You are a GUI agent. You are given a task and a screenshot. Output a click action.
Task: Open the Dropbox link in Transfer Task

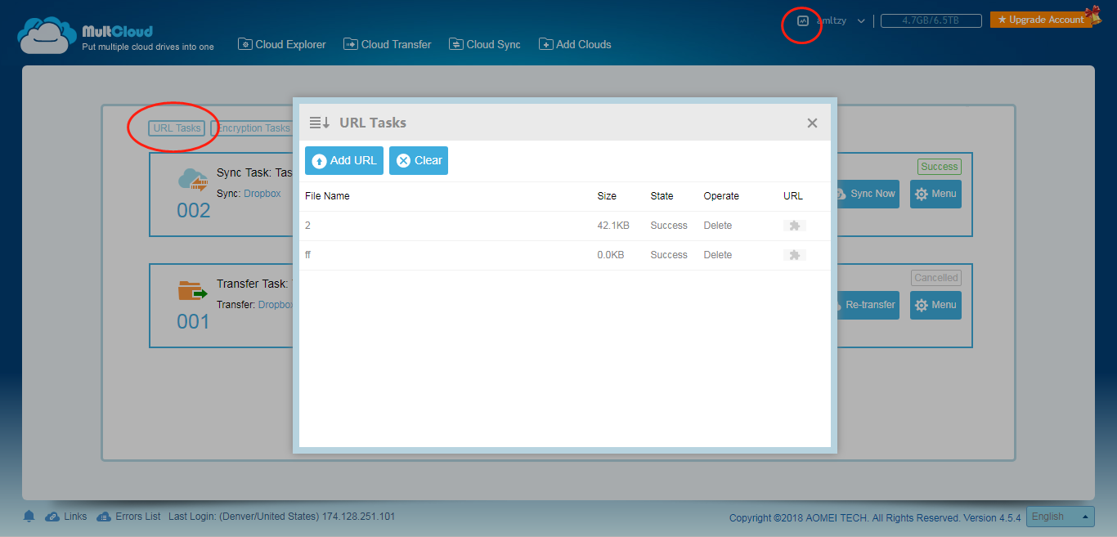(276, 305)
